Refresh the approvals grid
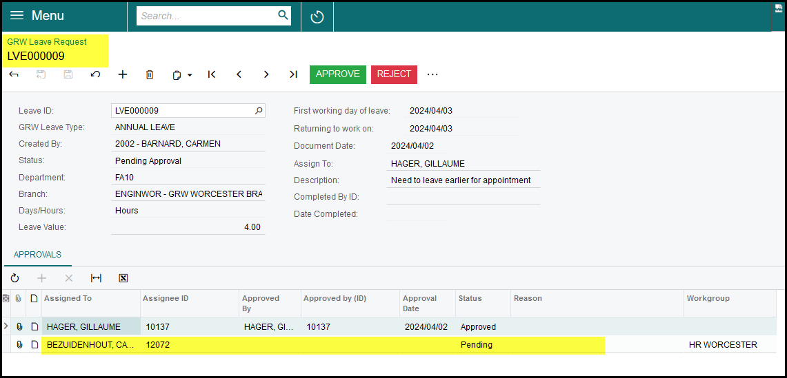787x378 pixels. [14, 278]
